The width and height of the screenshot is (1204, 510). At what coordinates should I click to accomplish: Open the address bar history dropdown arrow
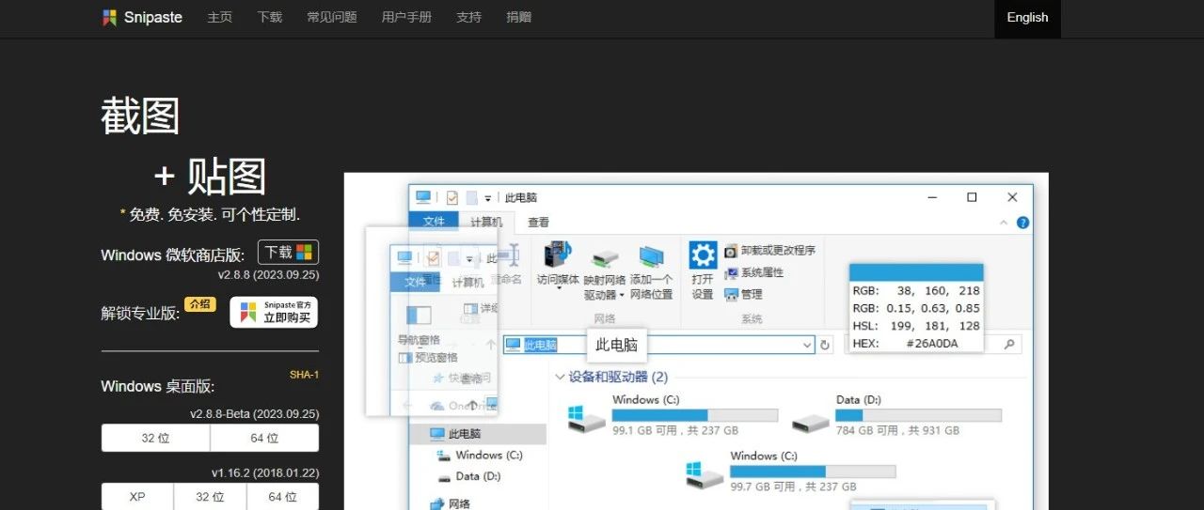tap(806, 345)
